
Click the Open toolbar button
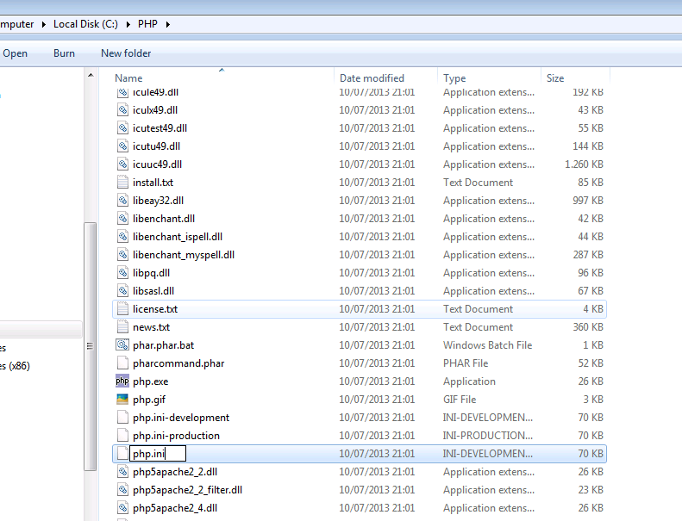point(15,53)
